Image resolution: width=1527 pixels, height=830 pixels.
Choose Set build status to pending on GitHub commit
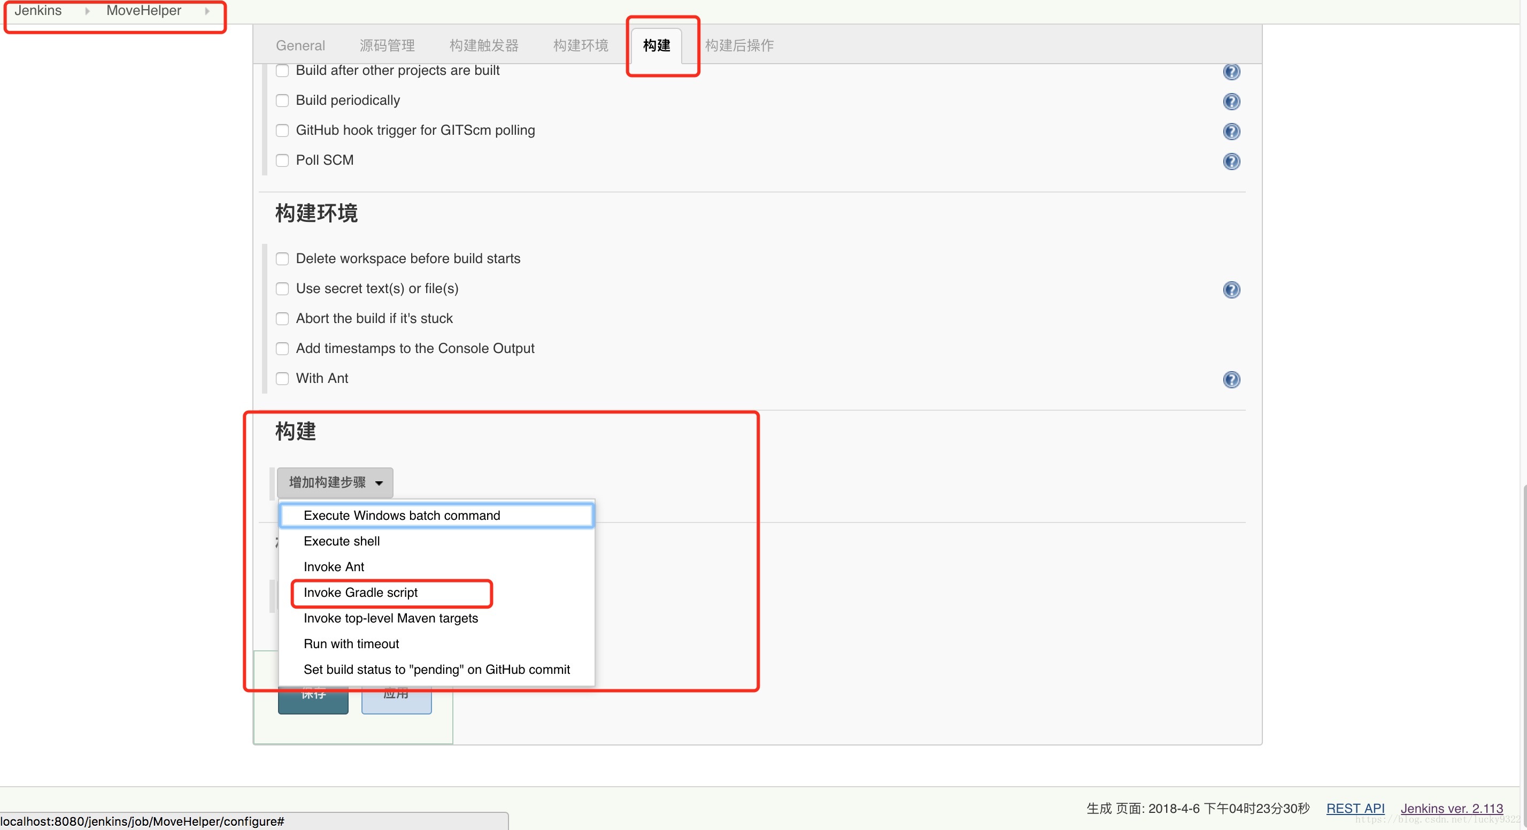coord(436,670)
